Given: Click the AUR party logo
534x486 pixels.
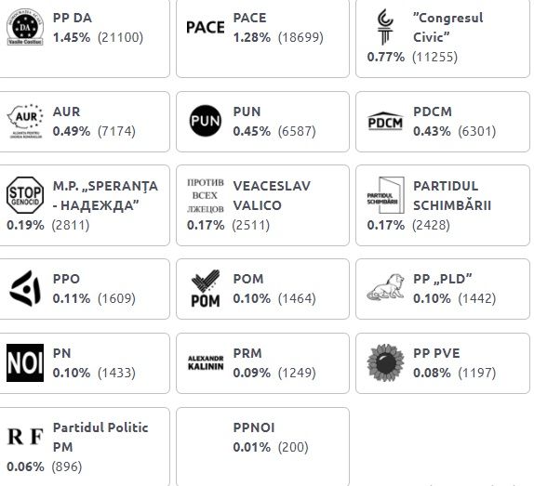Looking at the screenshot, I should [x=25, y=121].
